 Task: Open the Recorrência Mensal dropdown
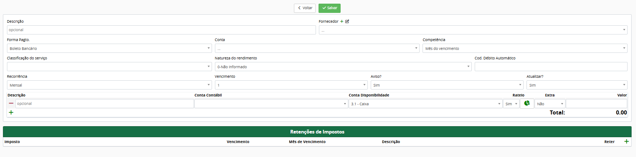tap(109, 85)
